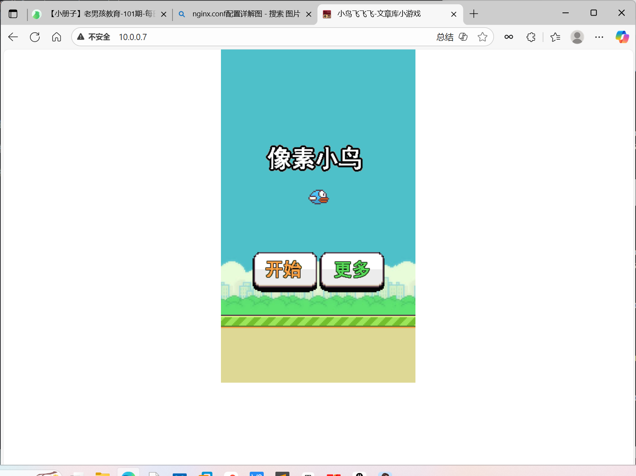Open the Settings and more ellipsis menu
Image resolution: width=636 pixels, height=476 pixels.
599,37
